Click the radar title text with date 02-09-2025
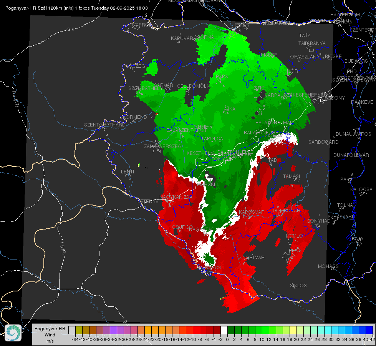Viewport: 376px width, 346px height. click(76, 8)
